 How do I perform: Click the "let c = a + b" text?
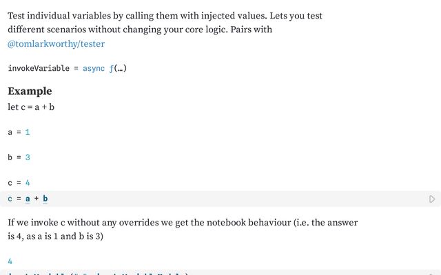(31, 107)
